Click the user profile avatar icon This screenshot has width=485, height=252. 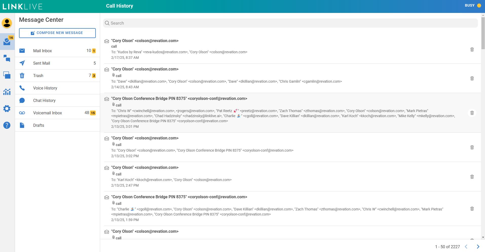coord(7,23)
